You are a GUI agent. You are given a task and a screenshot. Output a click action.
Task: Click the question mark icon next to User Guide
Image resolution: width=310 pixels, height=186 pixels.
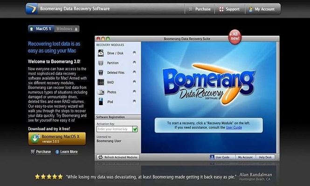point(212,157)
